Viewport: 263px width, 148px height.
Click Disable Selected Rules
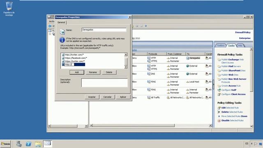click(x=232, y=120)
